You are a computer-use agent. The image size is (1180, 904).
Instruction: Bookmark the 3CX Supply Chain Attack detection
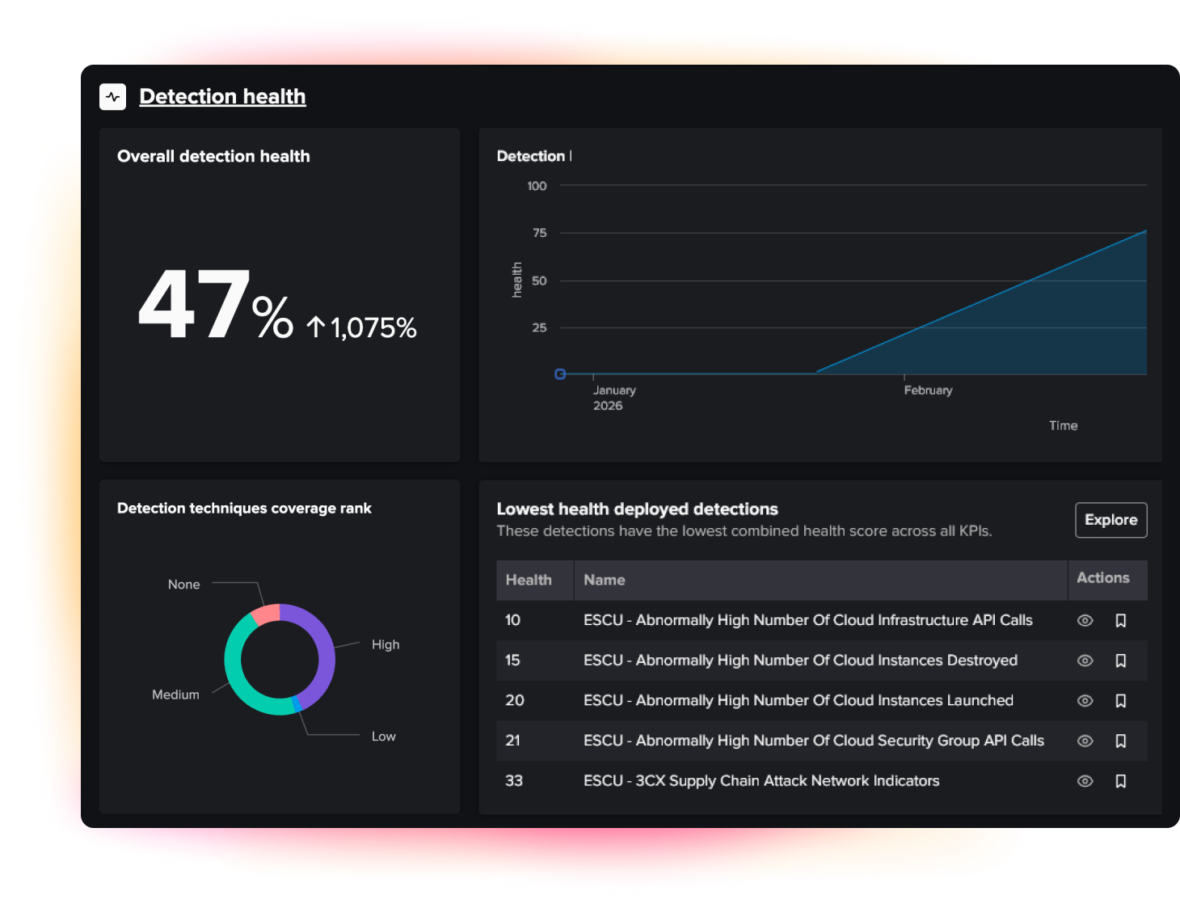(1121, 781)
